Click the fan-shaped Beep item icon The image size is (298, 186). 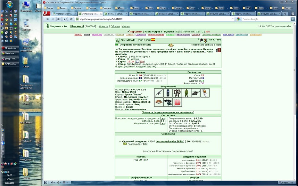[159, 102]
